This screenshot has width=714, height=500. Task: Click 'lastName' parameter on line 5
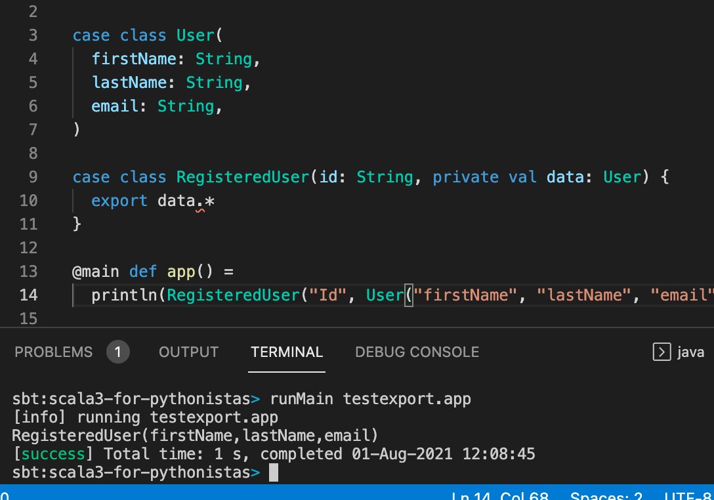tap(129, 83)
